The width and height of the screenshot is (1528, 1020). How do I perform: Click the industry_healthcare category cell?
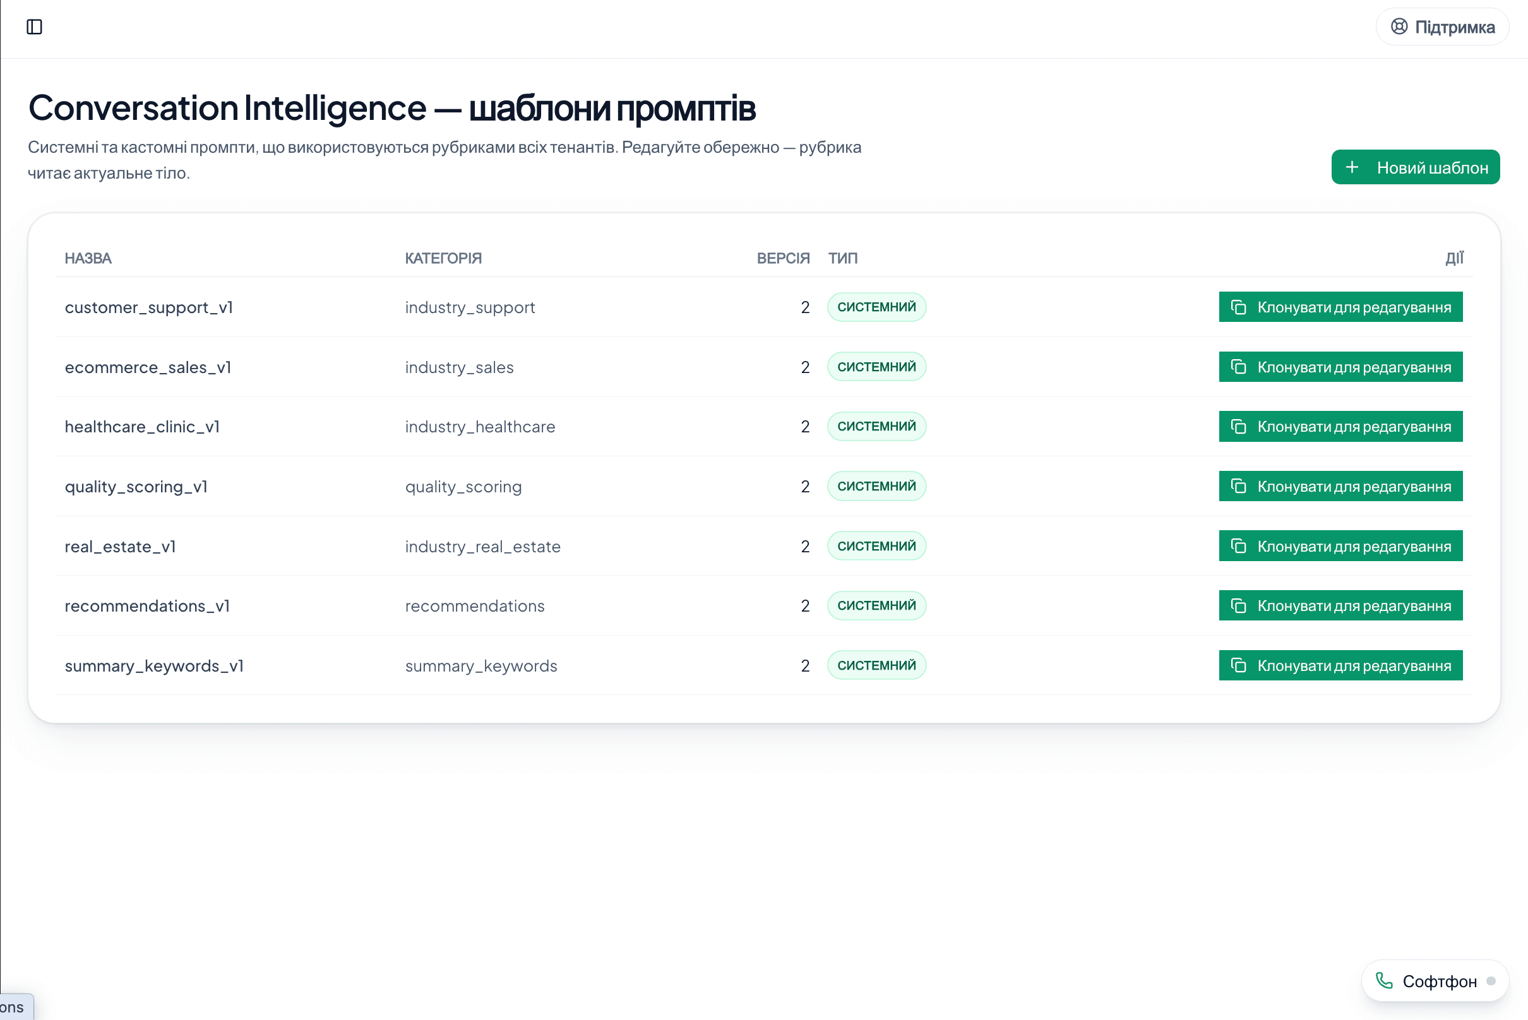click(x=480, y=427)
